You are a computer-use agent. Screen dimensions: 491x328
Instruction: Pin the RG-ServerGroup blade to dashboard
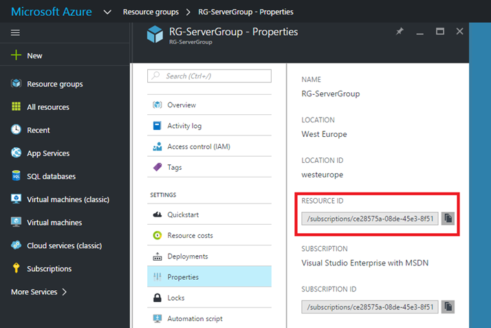[400, 32]
